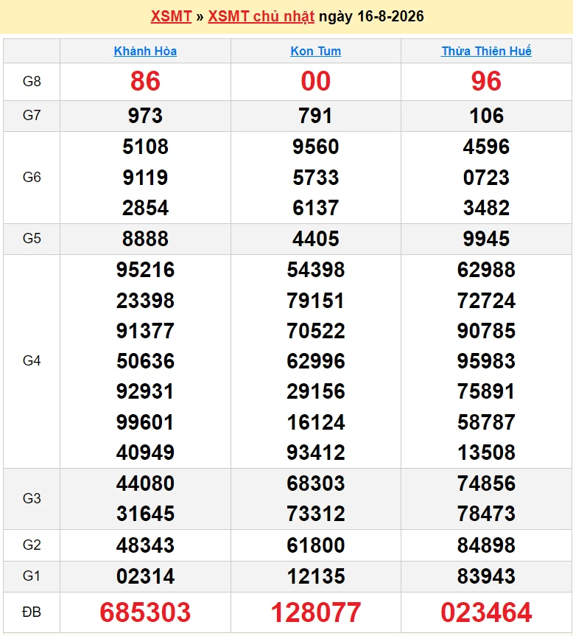The height and width of the screenshot is (636, 573).
Task: Select the G6 row label
Action: pos(32,178)
